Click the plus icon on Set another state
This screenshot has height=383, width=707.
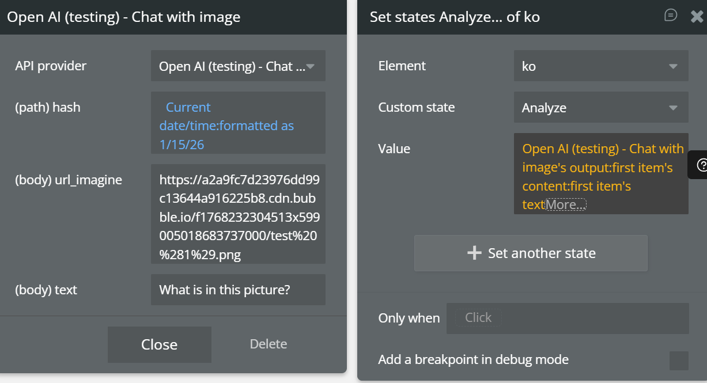tap(474, 253)
